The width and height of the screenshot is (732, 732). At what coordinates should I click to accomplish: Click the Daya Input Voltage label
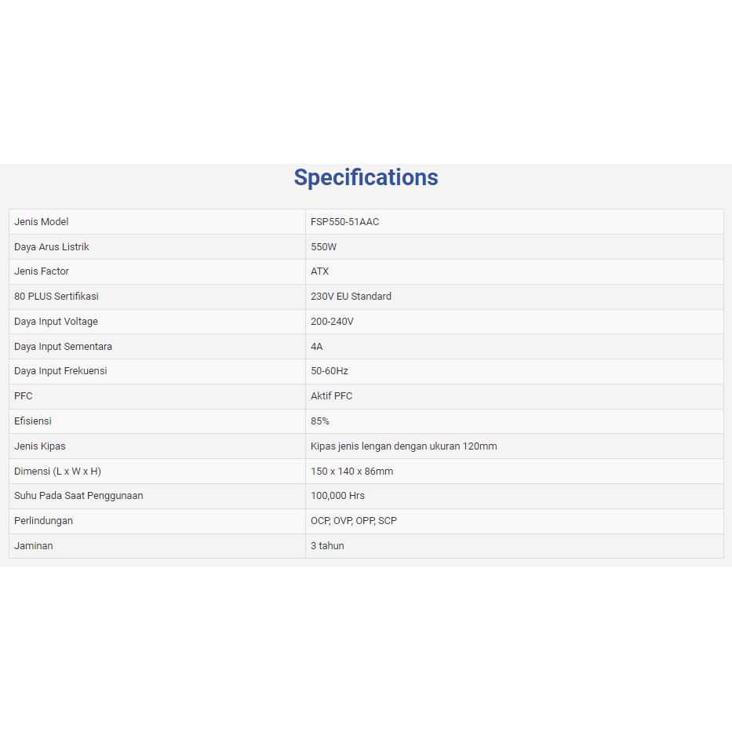[x=56, y=322]
